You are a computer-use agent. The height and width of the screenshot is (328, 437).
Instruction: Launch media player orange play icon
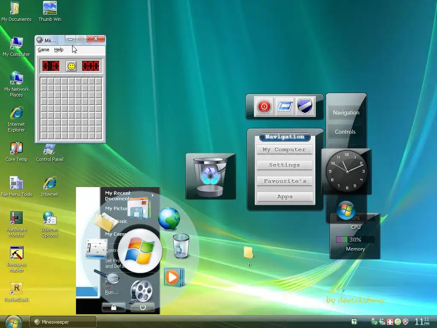point(174,277)
